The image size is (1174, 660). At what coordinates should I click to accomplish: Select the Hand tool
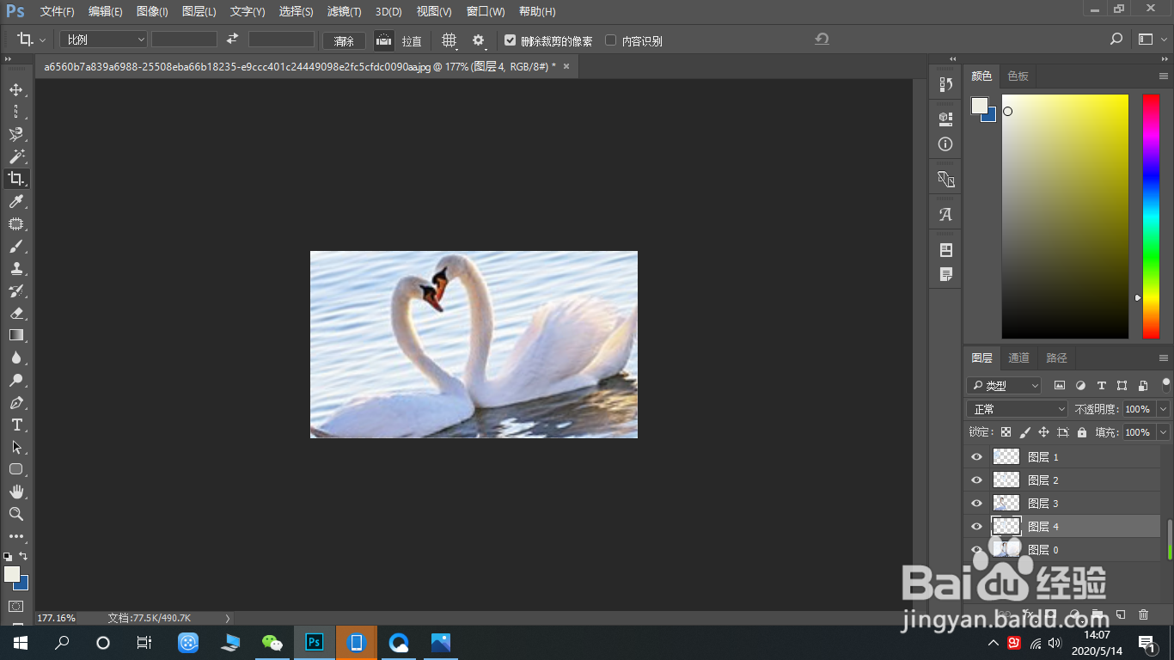pyautogui.click(x=15, y=492)
